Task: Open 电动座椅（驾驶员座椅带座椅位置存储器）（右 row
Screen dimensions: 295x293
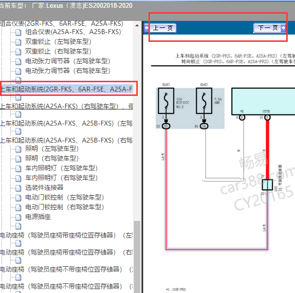Action: pyautogui.click(x=66, y=252)
